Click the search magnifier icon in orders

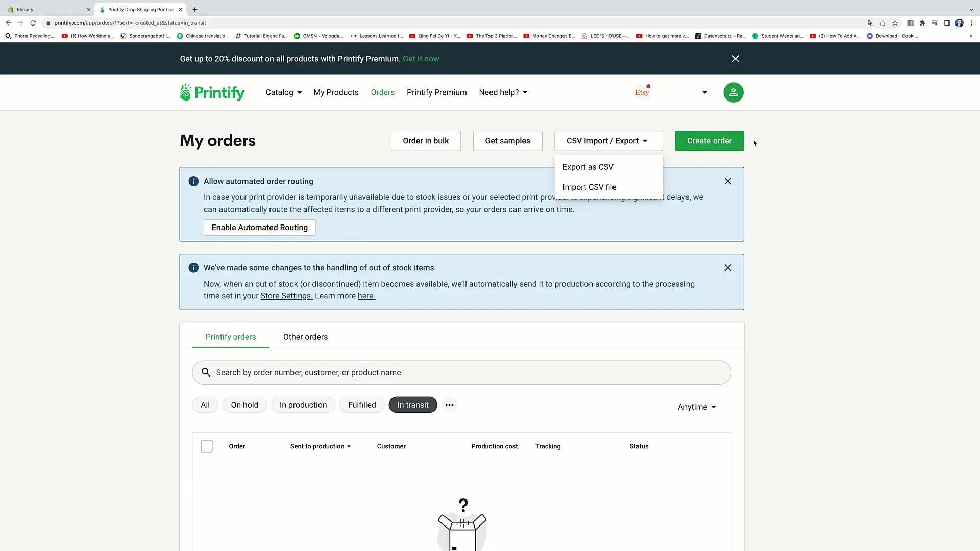point(206,373)
